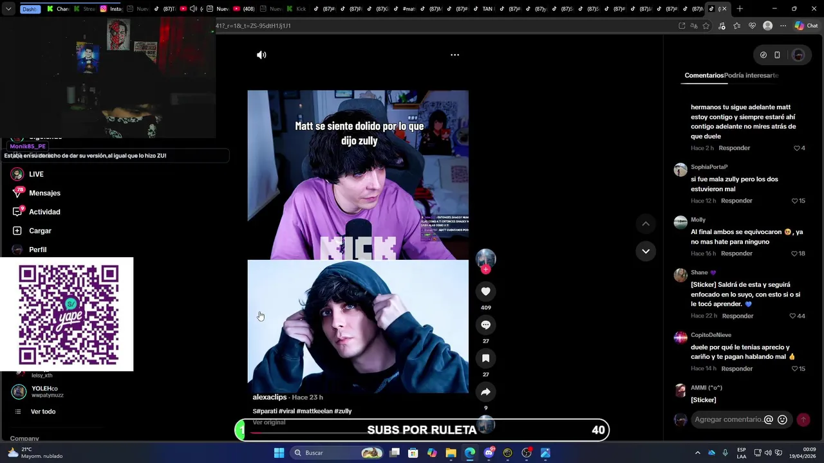Image resolution: width=824 pixels, height=463 pixels.
Task: Open the YOLEHco followed account
Action: (x=39, y=392)
